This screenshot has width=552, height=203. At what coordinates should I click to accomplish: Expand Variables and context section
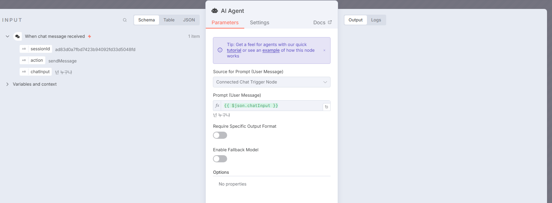pos(7,84)
